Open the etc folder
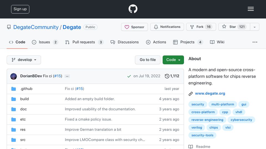 click(x=23, y=119)
